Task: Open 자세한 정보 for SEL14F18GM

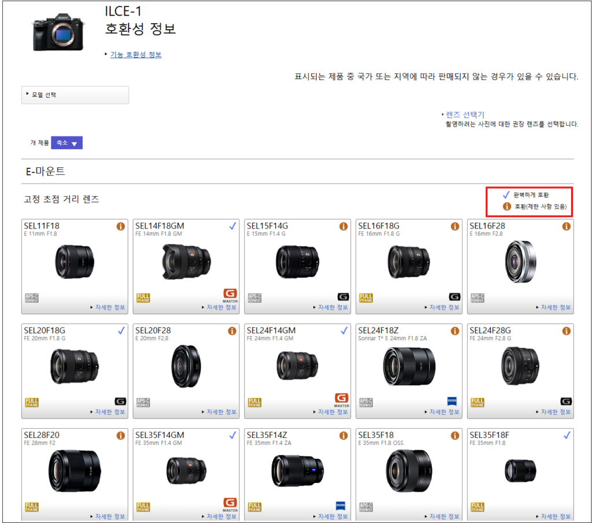Action: (221, 307)
